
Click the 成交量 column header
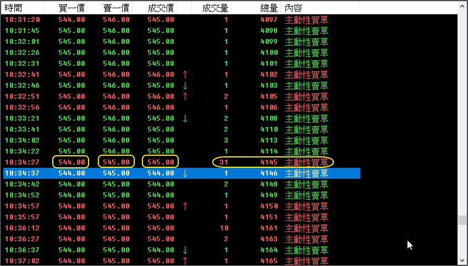pyautogui.click(x=211, y=8)
